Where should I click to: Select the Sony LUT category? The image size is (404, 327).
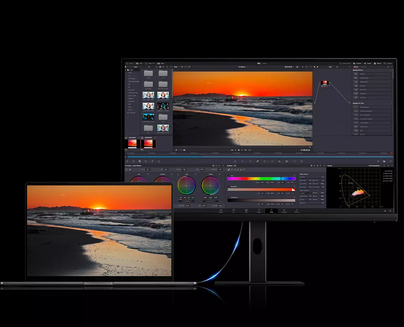(x=130, y=107)
